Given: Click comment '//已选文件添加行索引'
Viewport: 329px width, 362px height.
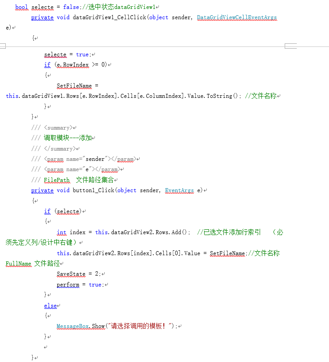Looking at the screenshot, I should (x=229, y=232).
